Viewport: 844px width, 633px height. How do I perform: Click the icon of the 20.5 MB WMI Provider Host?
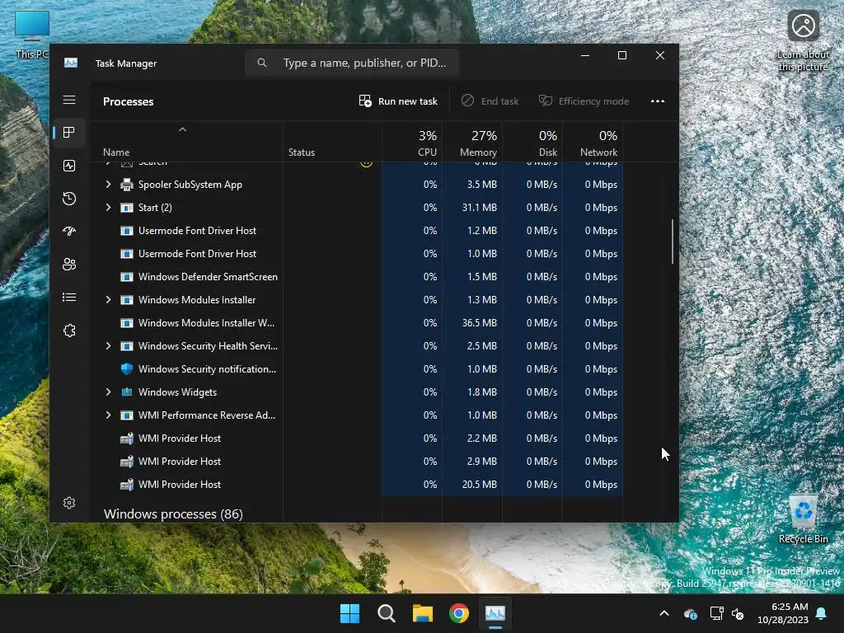click(126, 485)
